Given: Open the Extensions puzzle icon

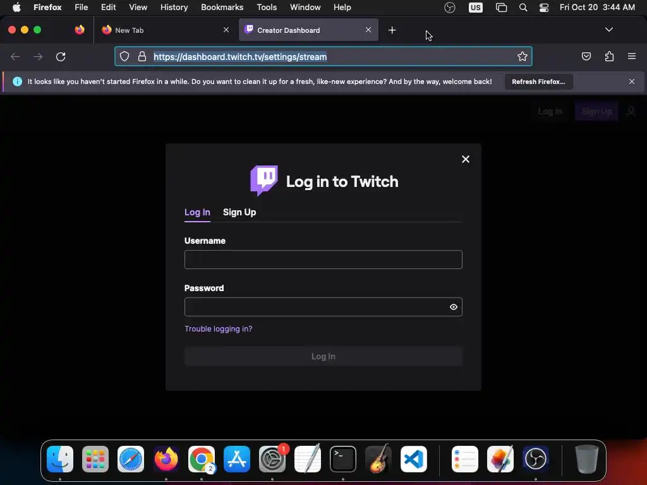Looking at the screenshot, I should (609, 56).
